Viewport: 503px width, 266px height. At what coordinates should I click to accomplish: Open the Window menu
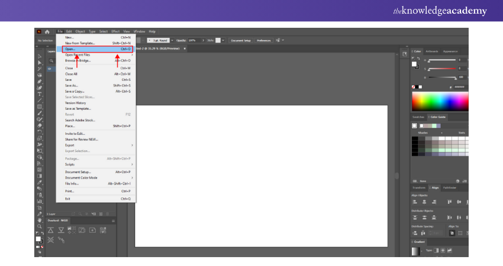[x=139, y=31]
